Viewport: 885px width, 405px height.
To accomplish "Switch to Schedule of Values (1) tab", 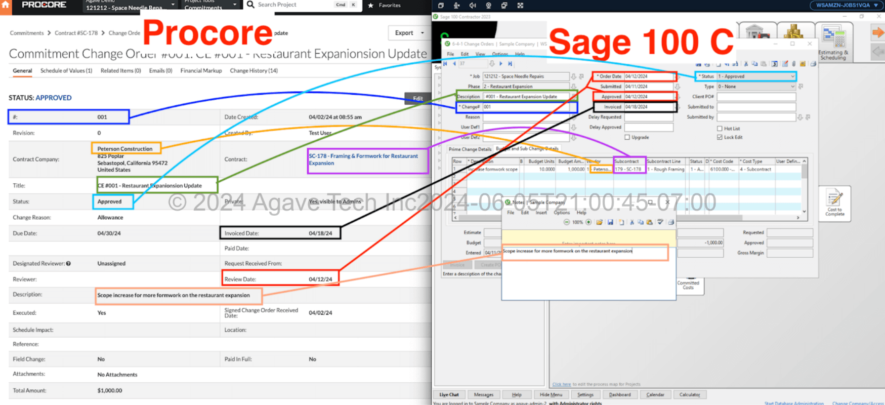I will [66, 71].
